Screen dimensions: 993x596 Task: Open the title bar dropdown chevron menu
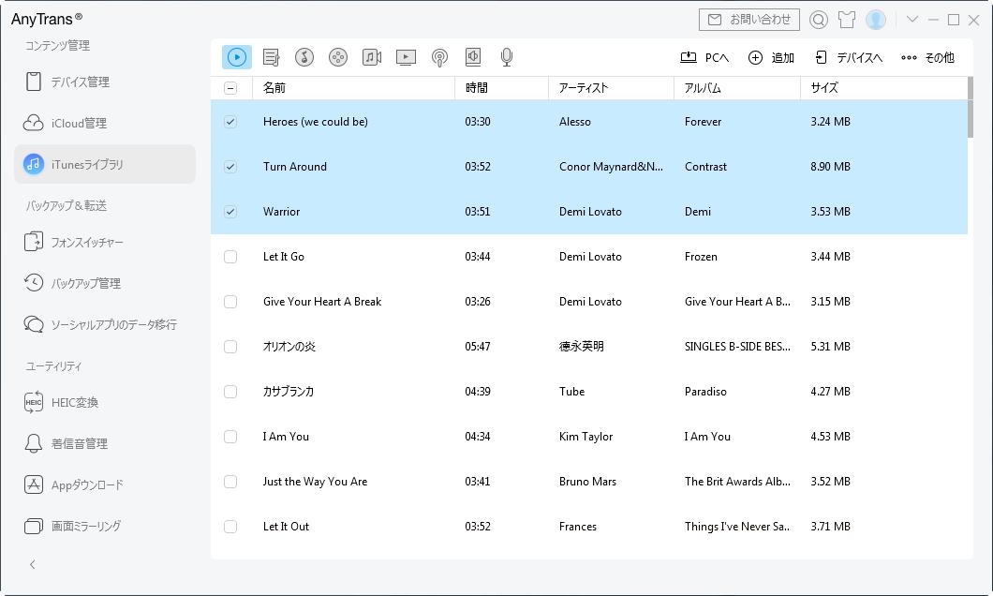click(x=911, y=20)
